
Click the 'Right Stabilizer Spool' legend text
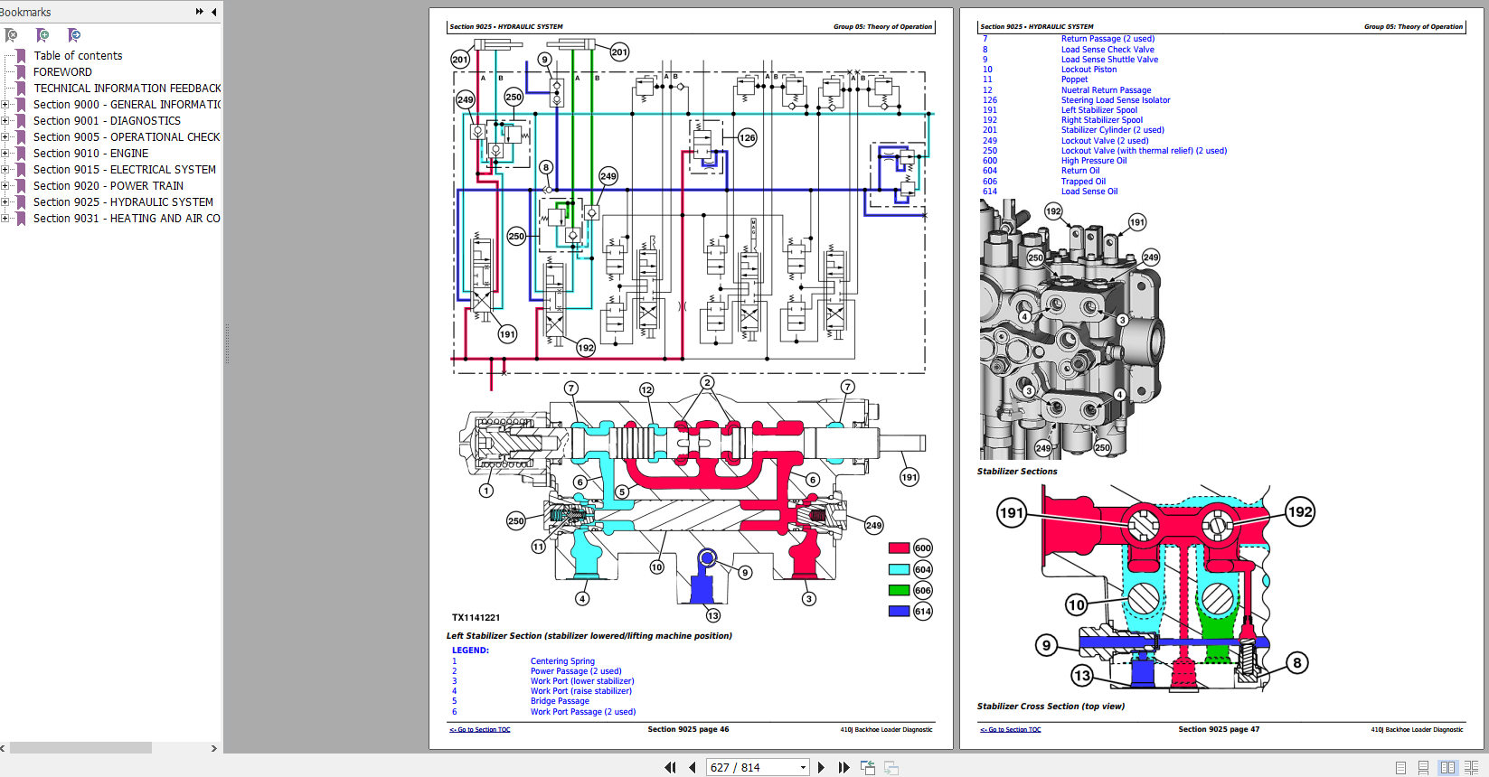1102,120
